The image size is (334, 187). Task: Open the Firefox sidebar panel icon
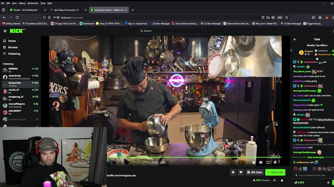pos(313,17)
